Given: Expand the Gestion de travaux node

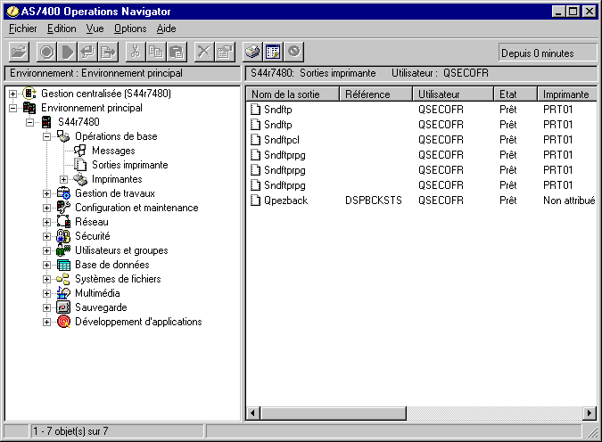Looking at the screenshot, I should (46, 193).
